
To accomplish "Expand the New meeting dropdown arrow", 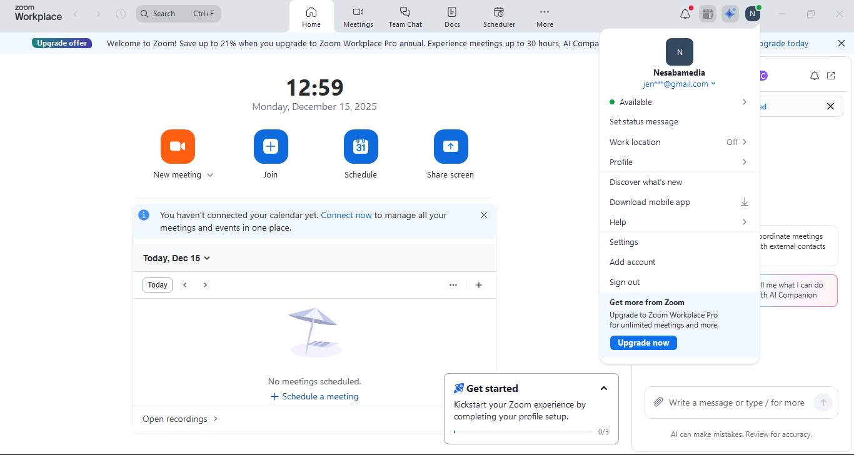I will [x=210, y=175].
